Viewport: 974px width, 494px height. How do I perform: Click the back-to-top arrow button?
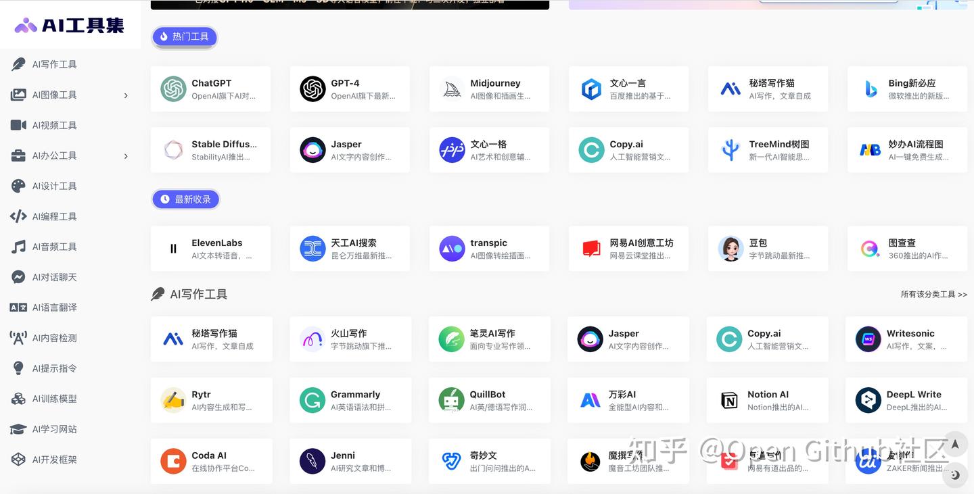[x=955, y=445]
